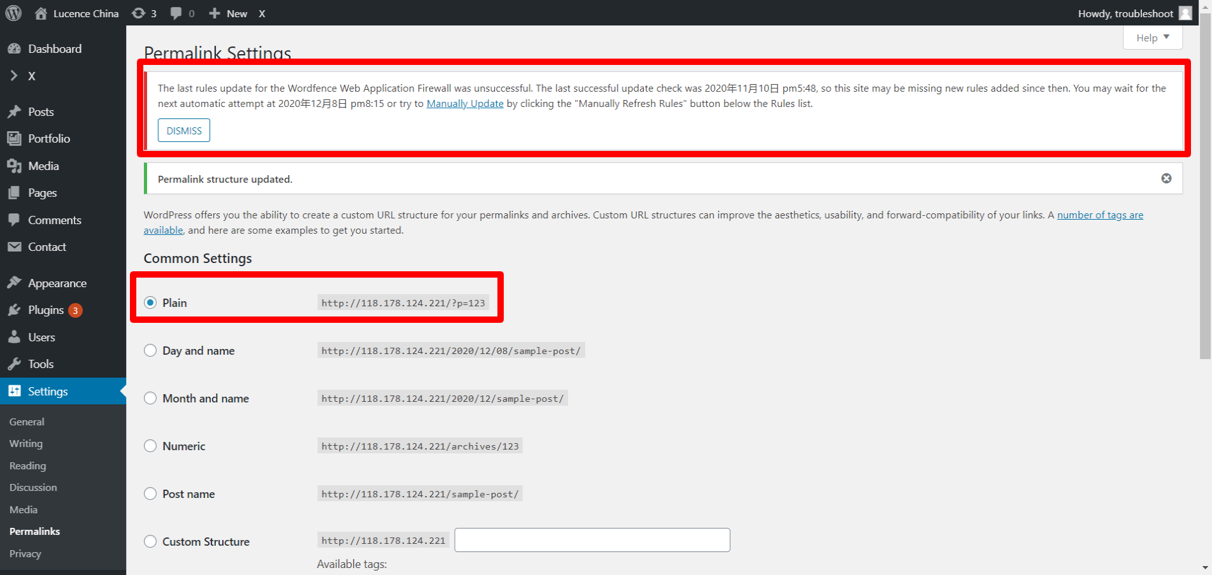
Task: Select the Day and name radio button
Action: [x=150, y=350]
